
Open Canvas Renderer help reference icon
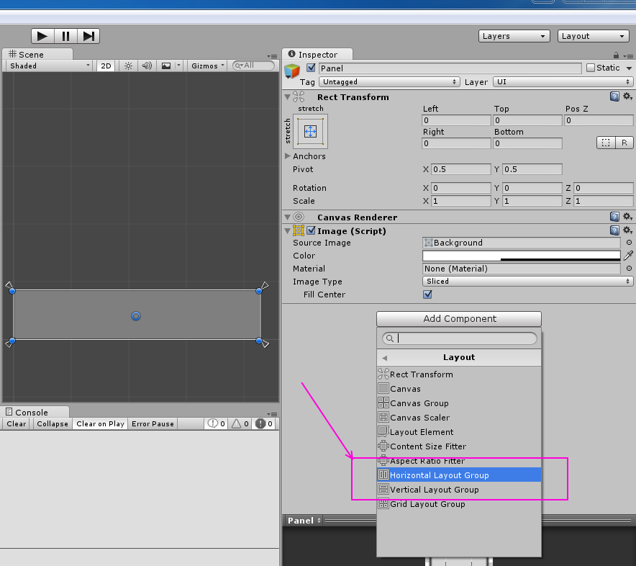click(614, 217)
